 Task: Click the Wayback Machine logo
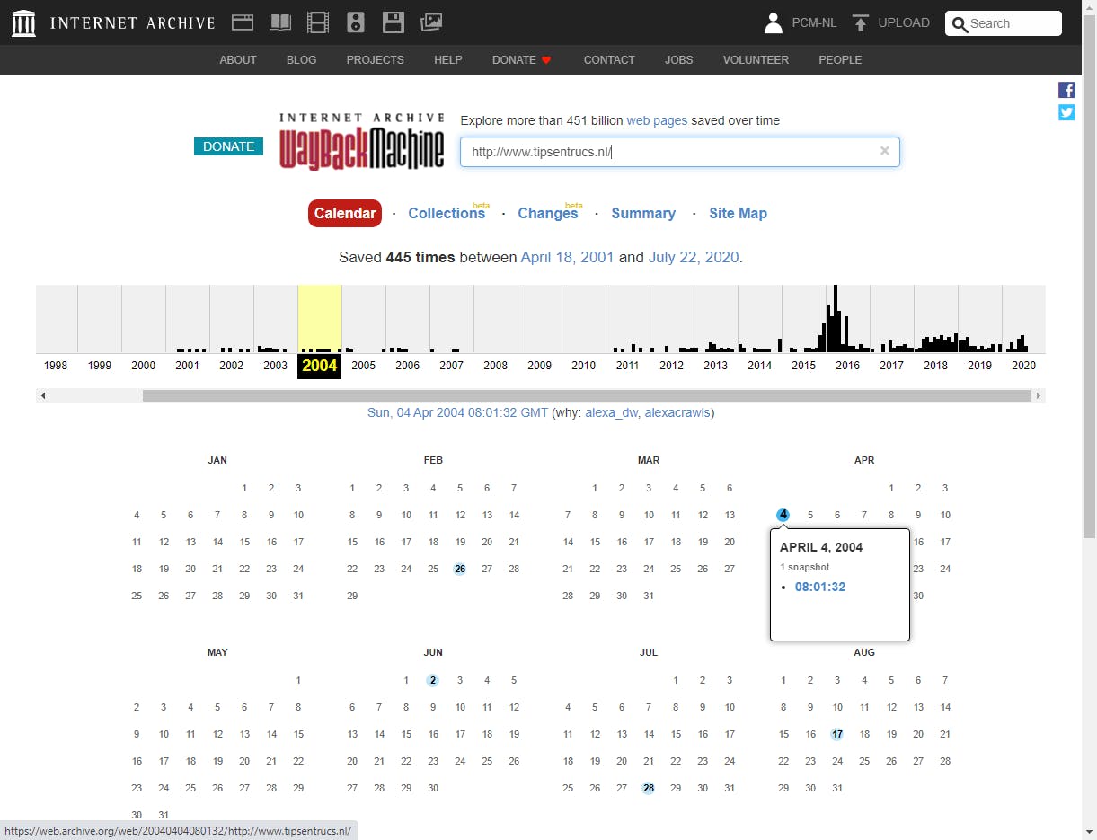[x=361, y=141]
